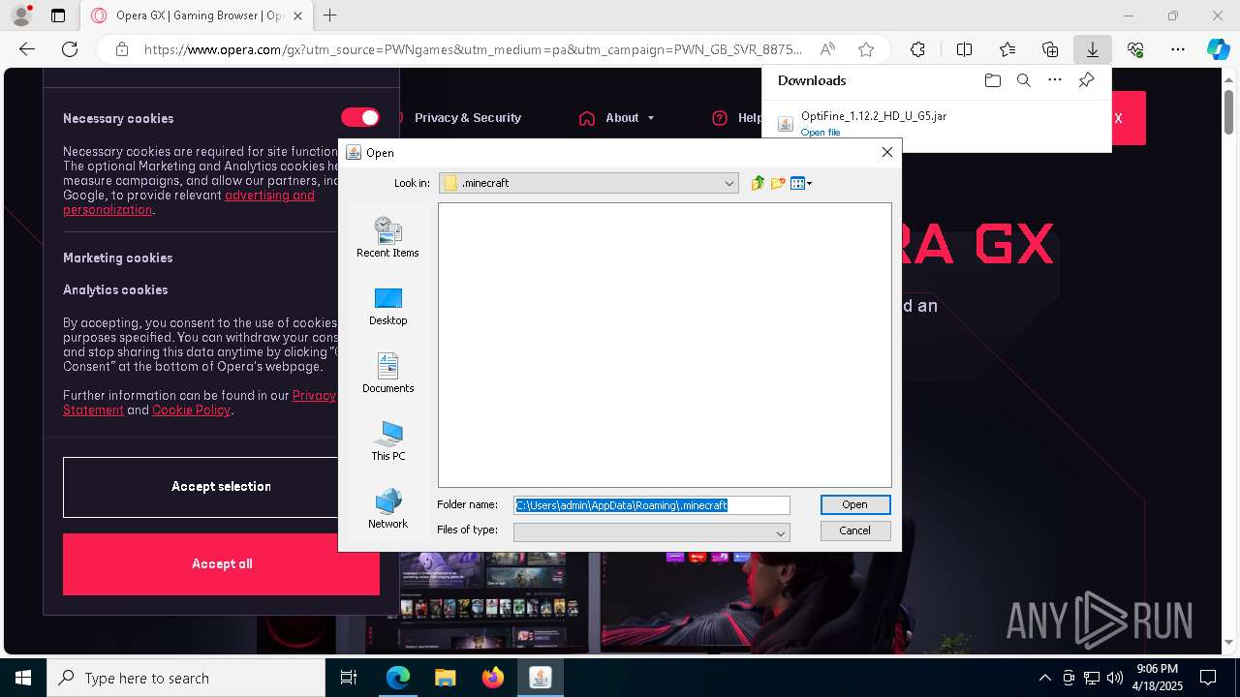Add this page to favorites star
1240x697 pixels.
tap(866, 49)
